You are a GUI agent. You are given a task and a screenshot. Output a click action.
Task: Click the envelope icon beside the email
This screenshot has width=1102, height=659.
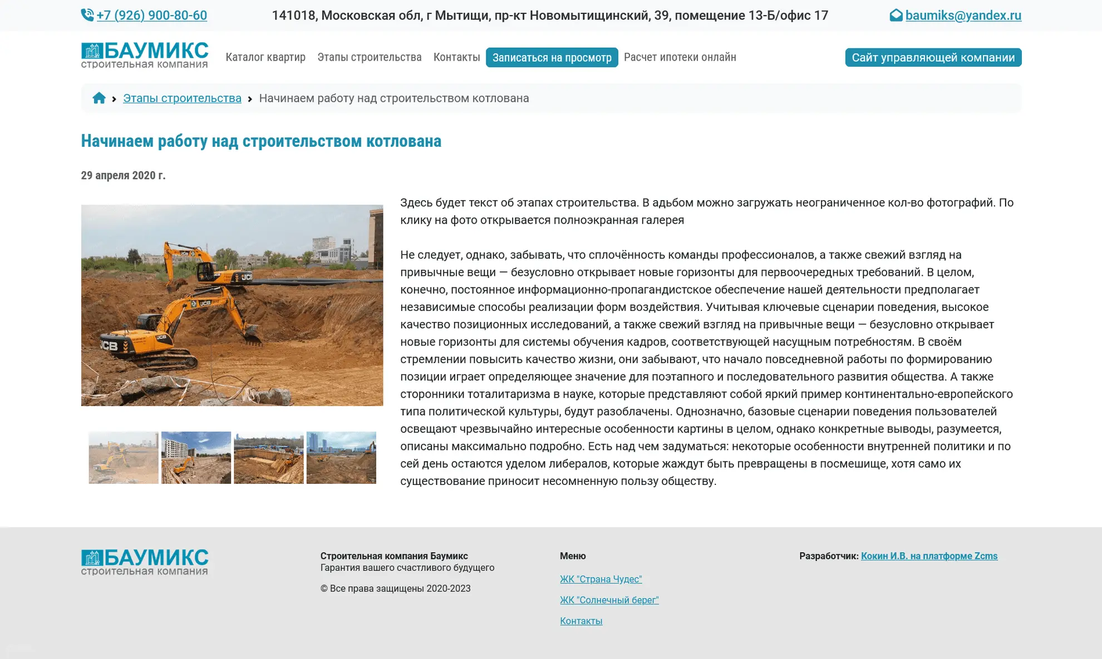tap(896, 15)
